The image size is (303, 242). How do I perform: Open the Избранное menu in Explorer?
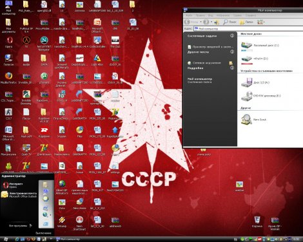(x=222, y=15)
